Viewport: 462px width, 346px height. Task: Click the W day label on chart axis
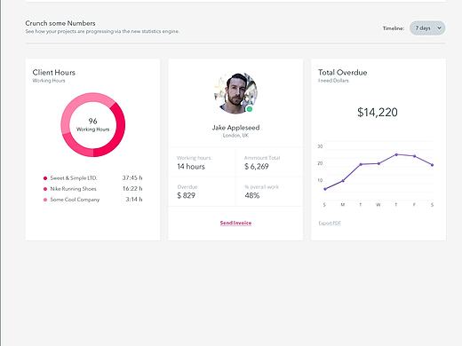point(378,205)
